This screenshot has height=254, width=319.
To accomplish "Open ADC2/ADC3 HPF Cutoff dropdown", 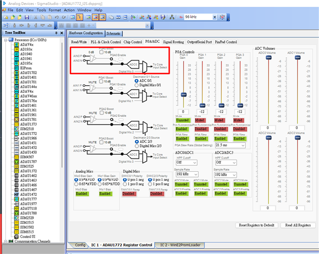I will coord(226,162).
